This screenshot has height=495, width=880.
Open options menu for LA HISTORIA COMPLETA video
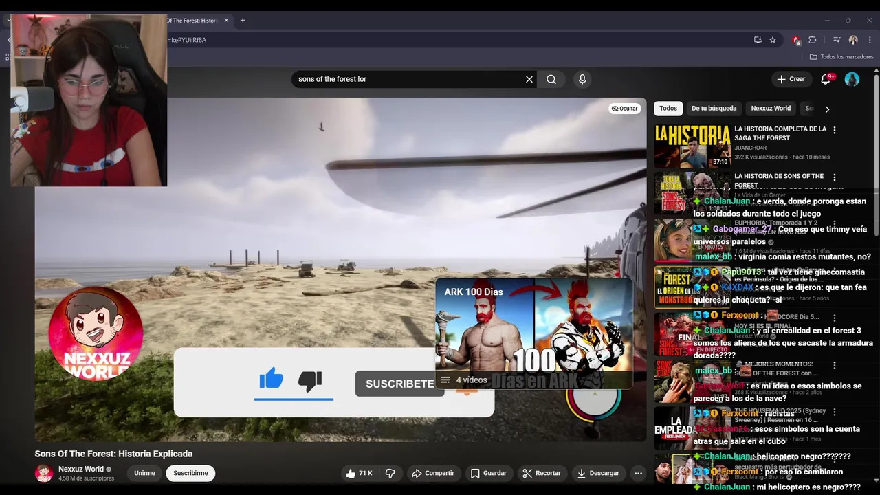pos(835,130)
